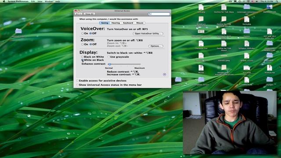
Task: Click the Show All button
Action: click(89, 14)
